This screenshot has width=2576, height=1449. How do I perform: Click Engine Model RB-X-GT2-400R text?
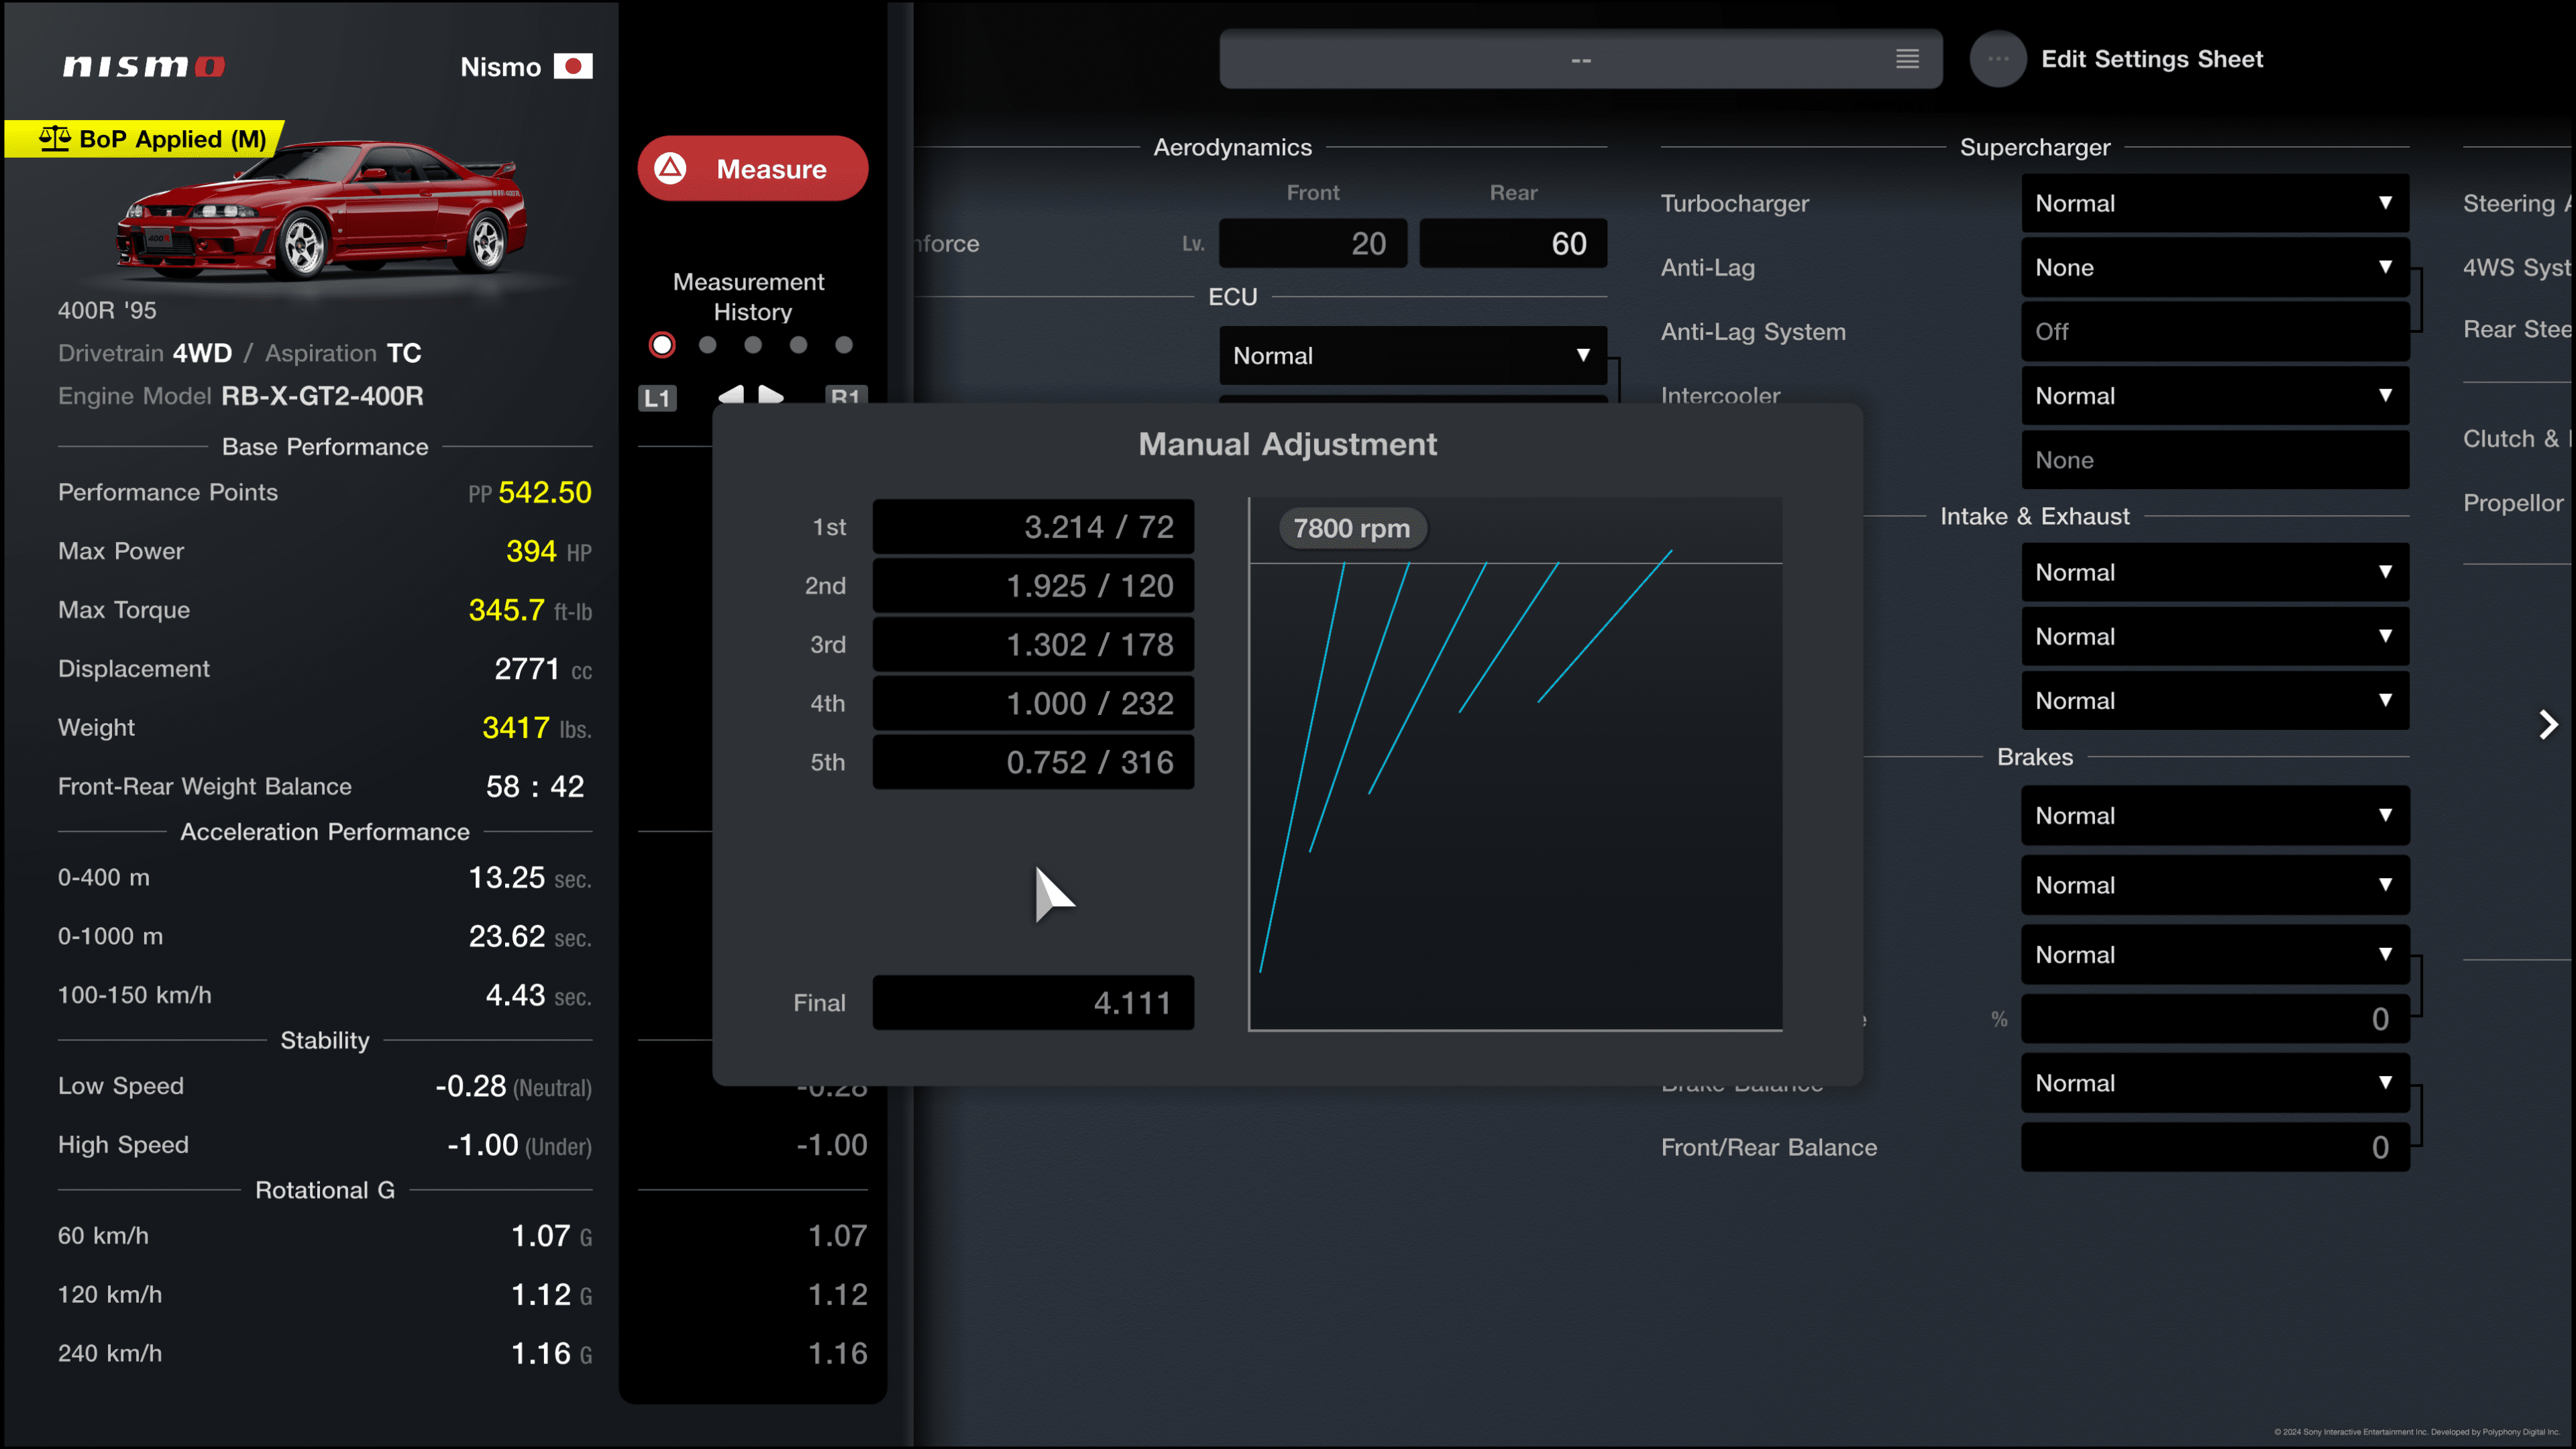coord(240,396)
